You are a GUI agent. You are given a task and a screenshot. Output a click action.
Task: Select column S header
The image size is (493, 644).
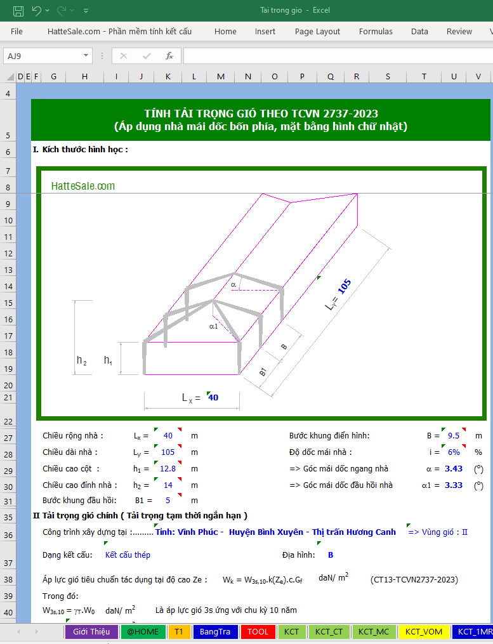(x=388, y=77)
